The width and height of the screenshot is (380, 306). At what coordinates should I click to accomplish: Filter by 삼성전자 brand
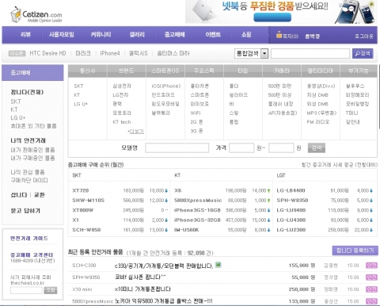pos(122,86)
